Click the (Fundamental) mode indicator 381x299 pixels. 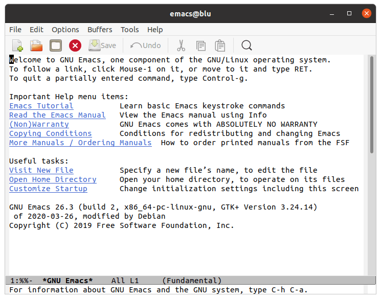coord(192,281)
